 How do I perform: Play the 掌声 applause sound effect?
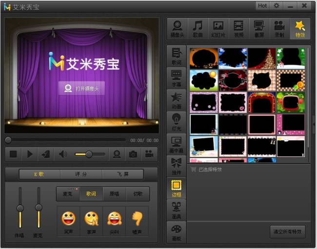tap(91, 221)
